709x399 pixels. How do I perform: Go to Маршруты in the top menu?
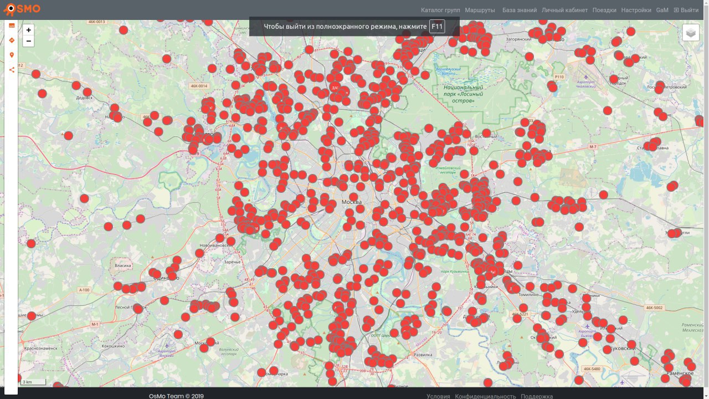pos(480,10)
